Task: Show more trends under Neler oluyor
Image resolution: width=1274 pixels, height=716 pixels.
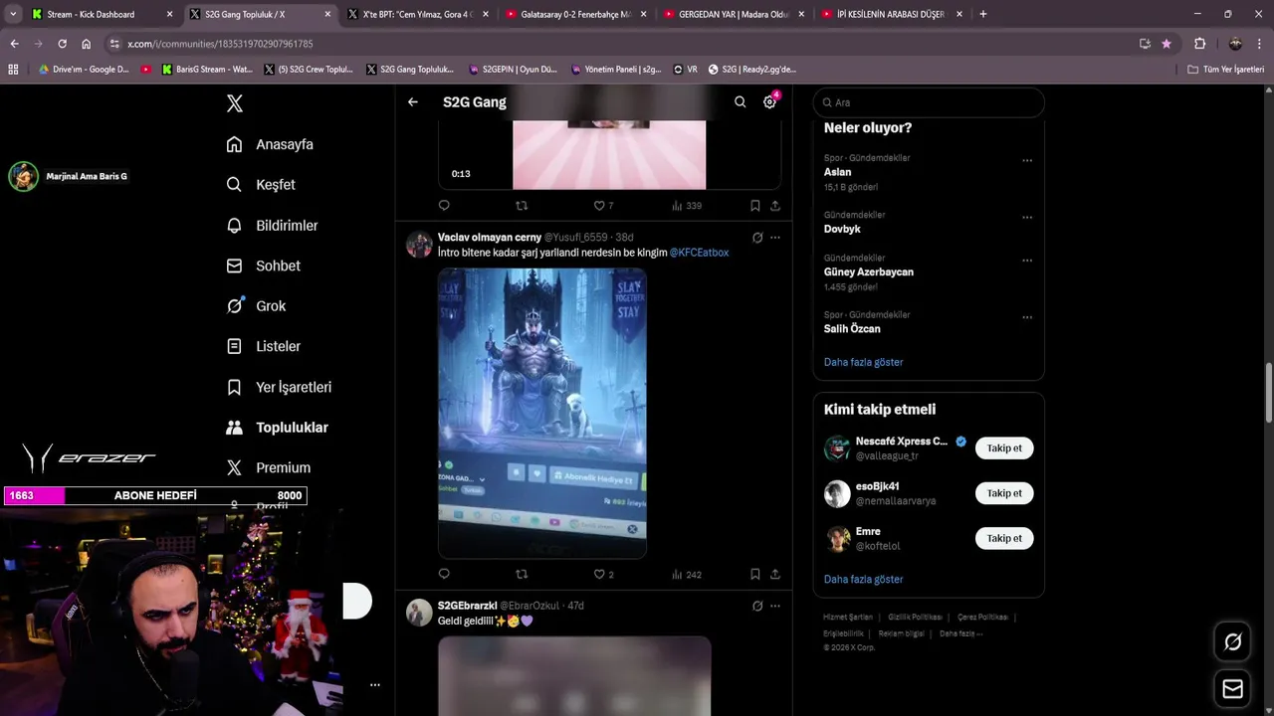Action: pos(863,362)
